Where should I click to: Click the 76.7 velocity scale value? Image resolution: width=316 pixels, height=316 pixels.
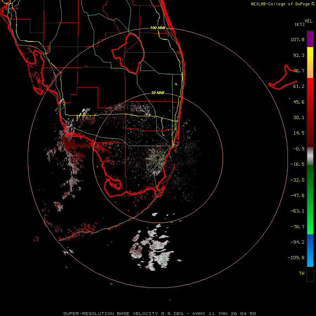coord(299,71)
